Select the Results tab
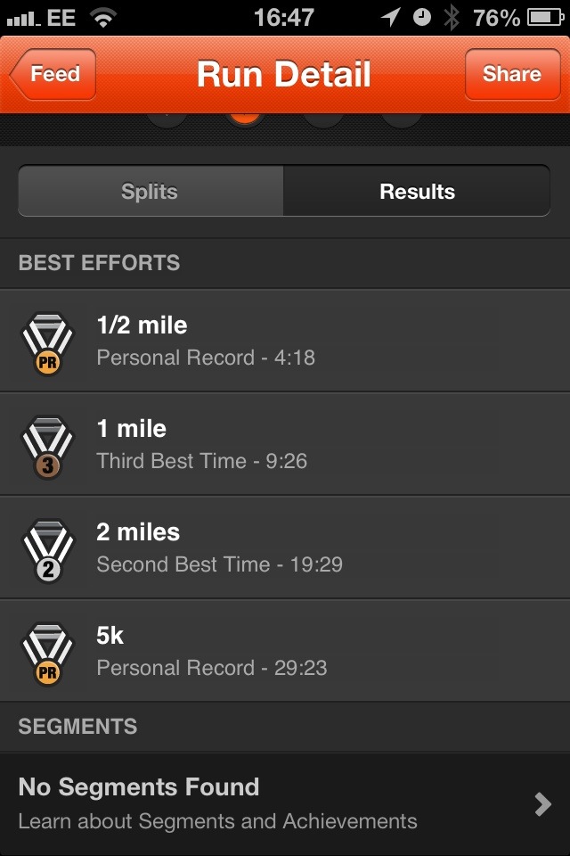This screenshot has height=856, width=570. (x=417, y=192)
